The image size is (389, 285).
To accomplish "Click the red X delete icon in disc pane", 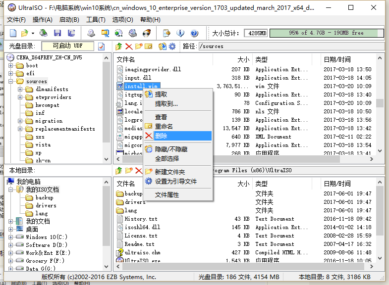I will coord(129,47).
